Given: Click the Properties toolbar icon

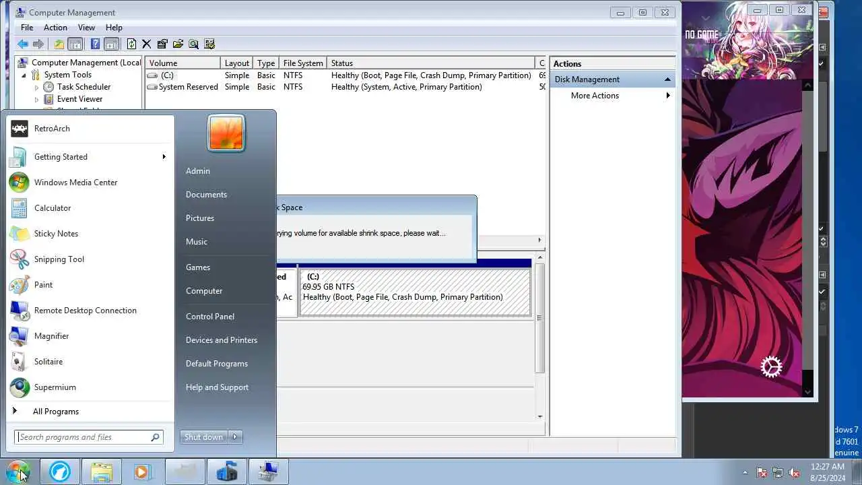Looking at the screenshot, I should (162, 44).
